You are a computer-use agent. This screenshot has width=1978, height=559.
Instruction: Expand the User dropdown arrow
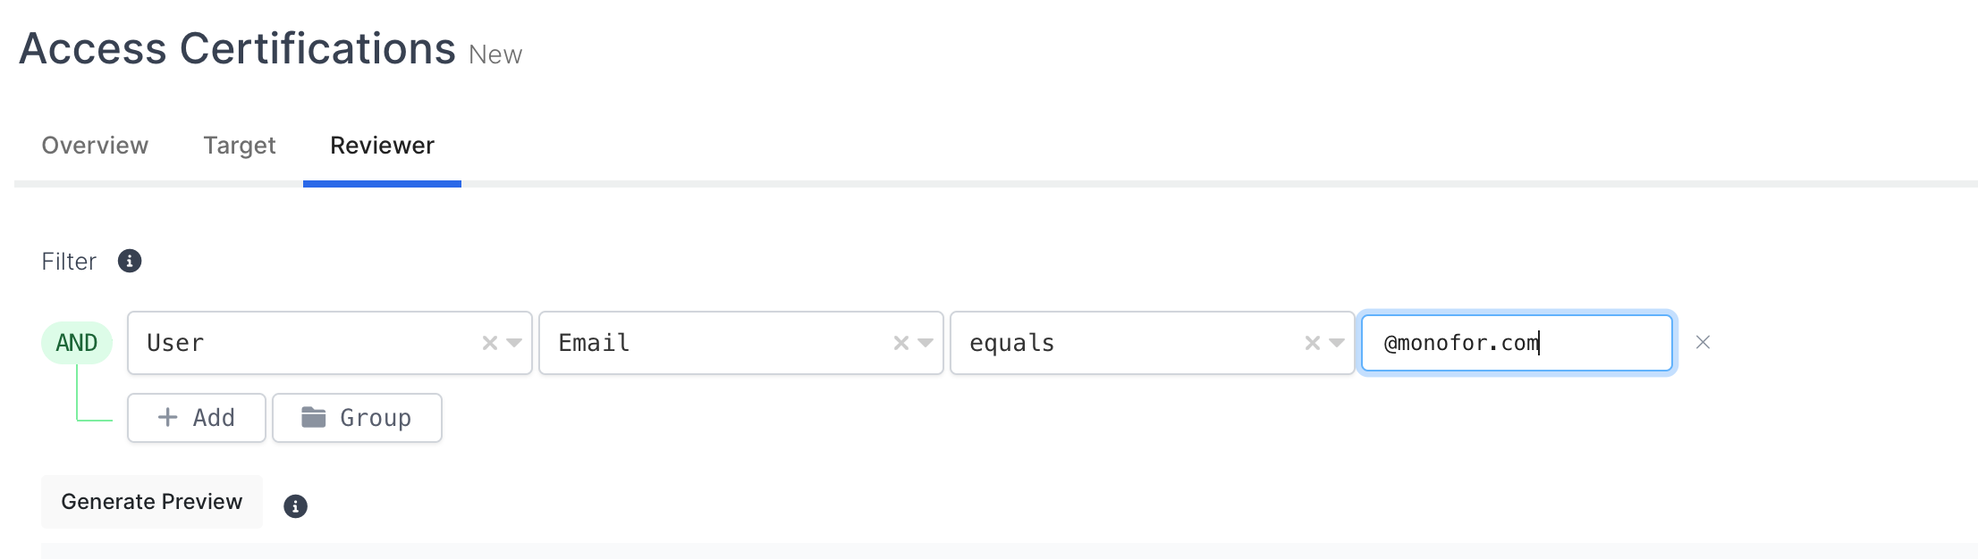click(514, 343)
